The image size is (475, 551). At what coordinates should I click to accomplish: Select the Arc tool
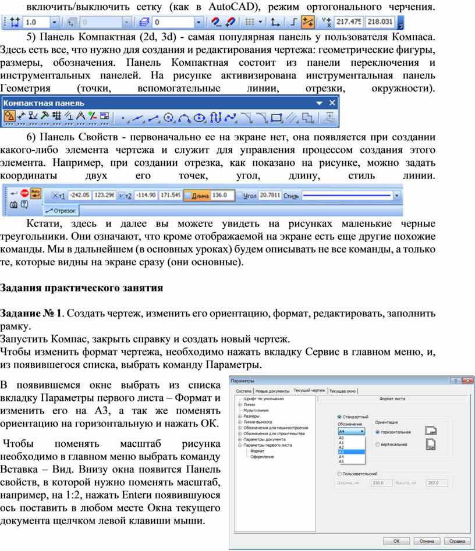click(x=184, y=119)
